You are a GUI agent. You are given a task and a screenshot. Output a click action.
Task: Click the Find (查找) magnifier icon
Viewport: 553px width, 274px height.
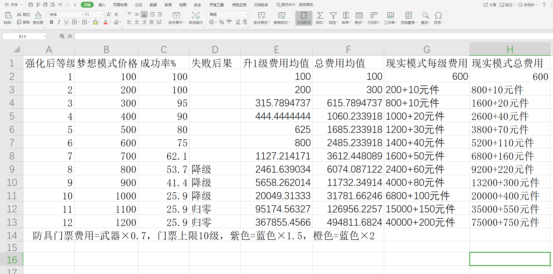(425, 16)
